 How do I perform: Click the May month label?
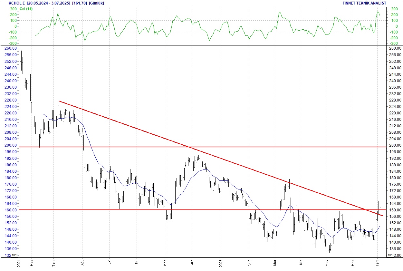coord(327,263)
